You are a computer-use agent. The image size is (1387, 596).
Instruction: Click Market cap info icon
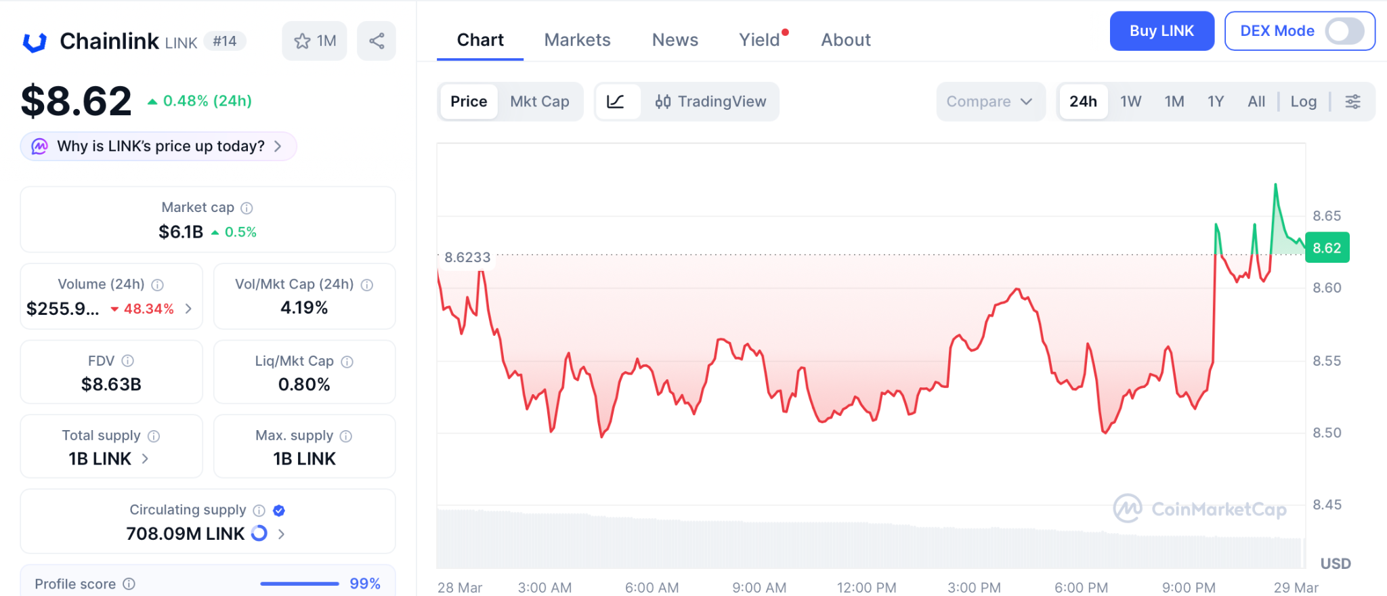(247, 208)
